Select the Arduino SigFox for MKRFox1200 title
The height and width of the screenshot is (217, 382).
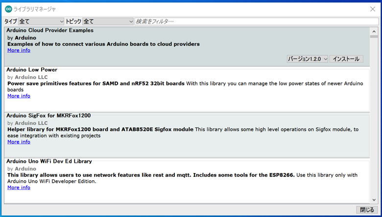pos(48,115)
